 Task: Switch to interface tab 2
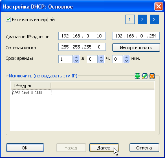pyautogui.click(x=142, y=20)
